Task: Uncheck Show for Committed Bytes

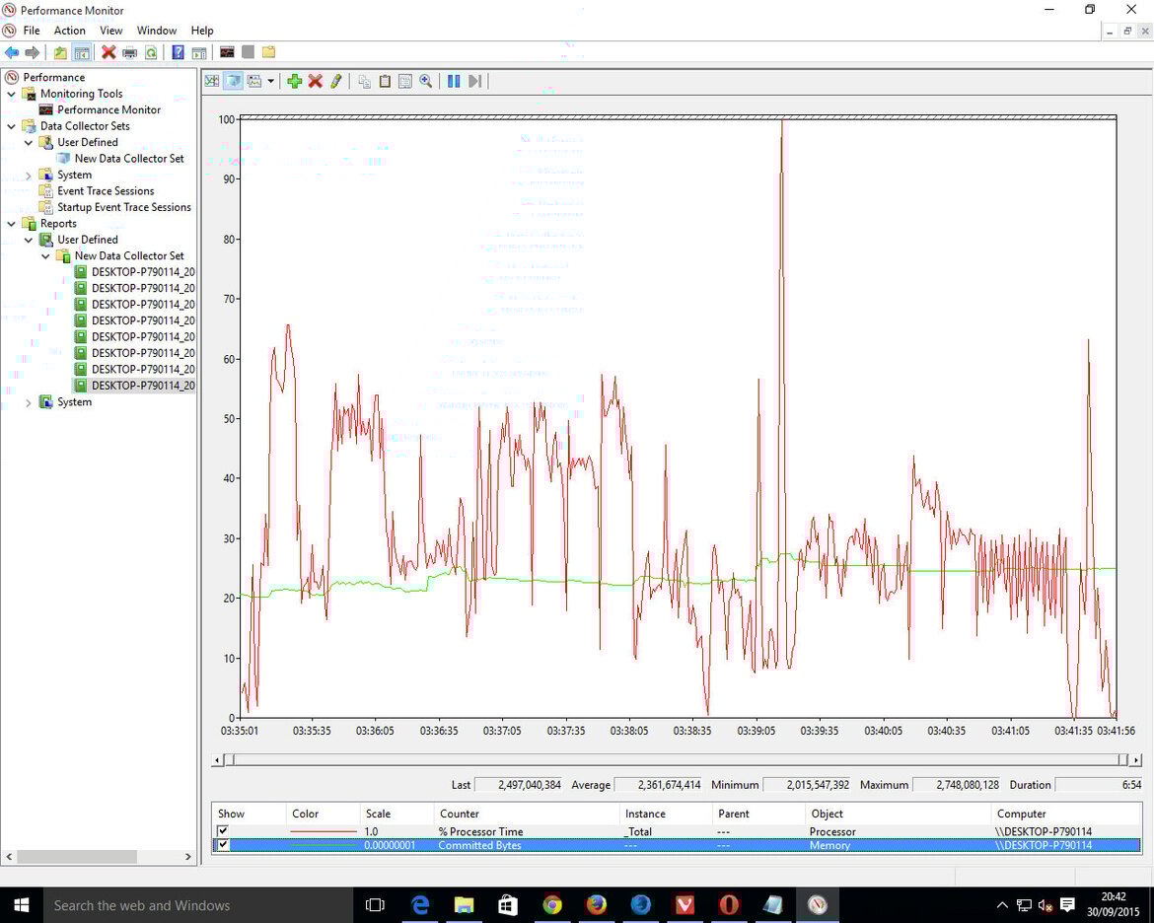Action: (x=223, y=845)
